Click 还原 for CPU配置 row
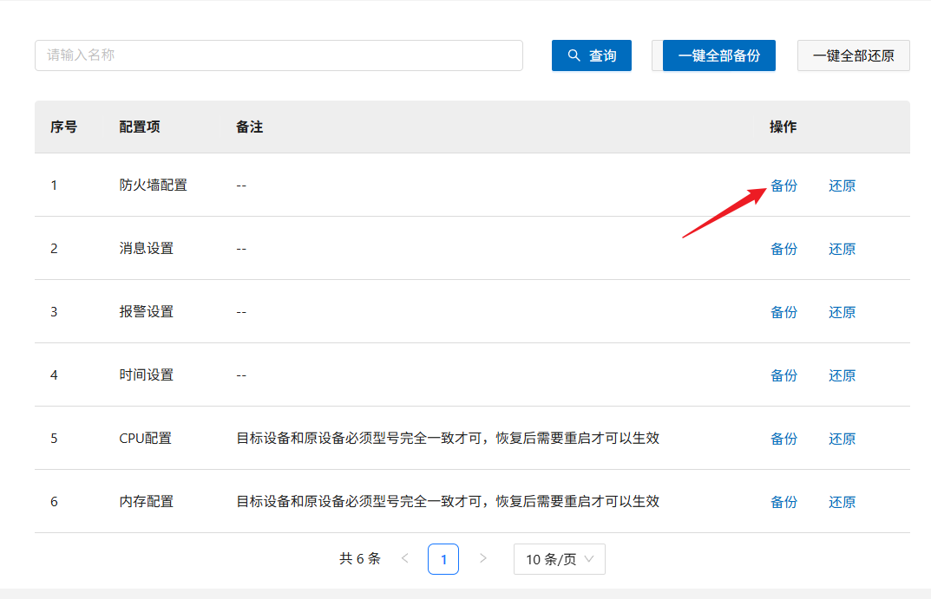This screenshot has width=931, height=599. [x=842, y=439]
